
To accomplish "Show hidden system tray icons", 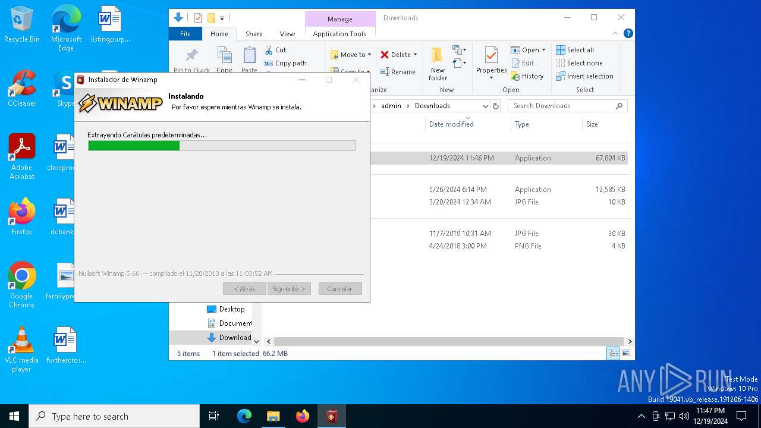I will pyautogui.click(x=641, y=416).
